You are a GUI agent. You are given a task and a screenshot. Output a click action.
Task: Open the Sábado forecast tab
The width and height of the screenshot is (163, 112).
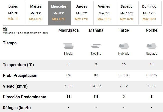point(126,13)
